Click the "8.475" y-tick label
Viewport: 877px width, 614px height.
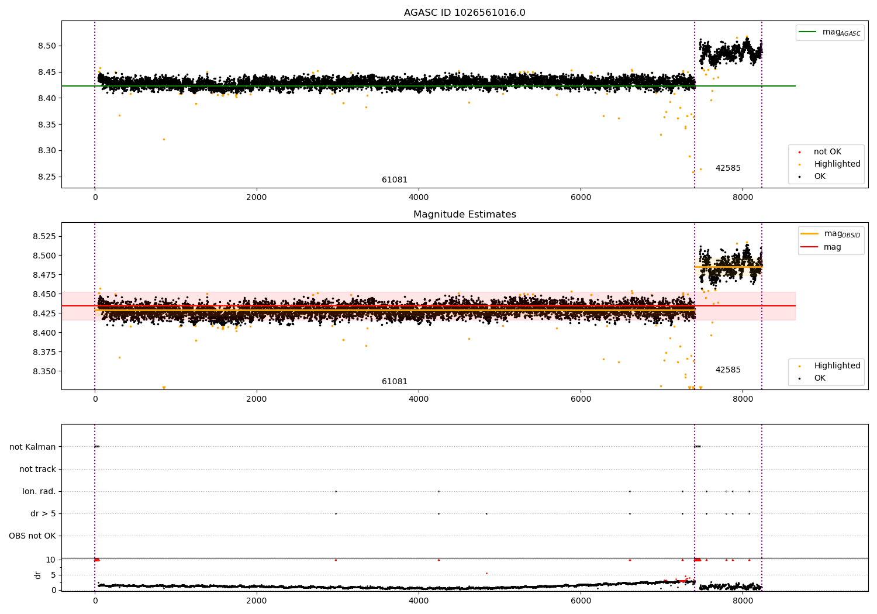(44, 275)
